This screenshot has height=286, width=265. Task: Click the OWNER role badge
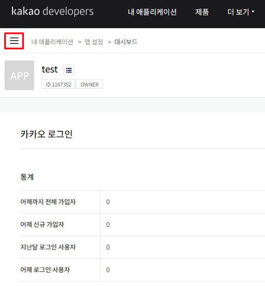[89, 84]
